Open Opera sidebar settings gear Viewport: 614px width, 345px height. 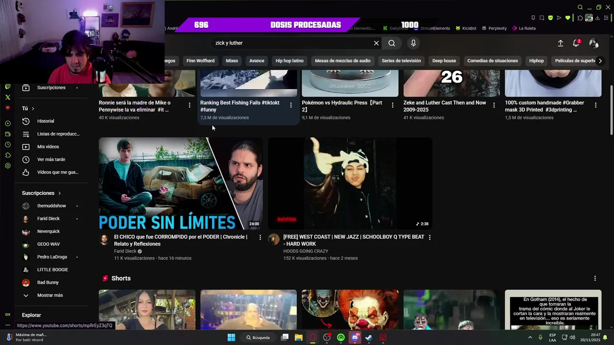click(8, 166)
